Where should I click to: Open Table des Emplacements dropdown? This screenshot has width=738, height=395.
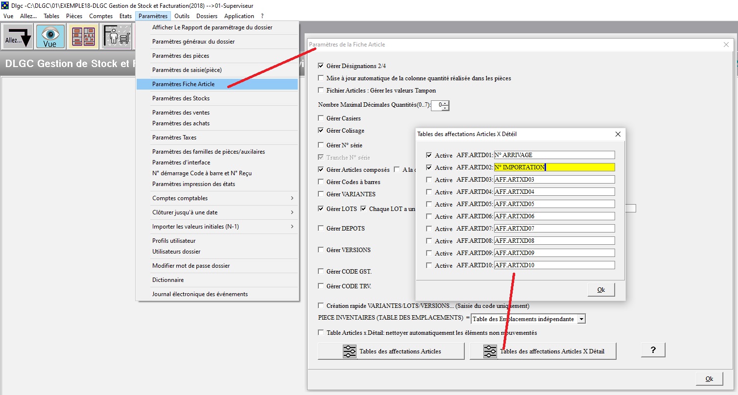pos(581,319)
